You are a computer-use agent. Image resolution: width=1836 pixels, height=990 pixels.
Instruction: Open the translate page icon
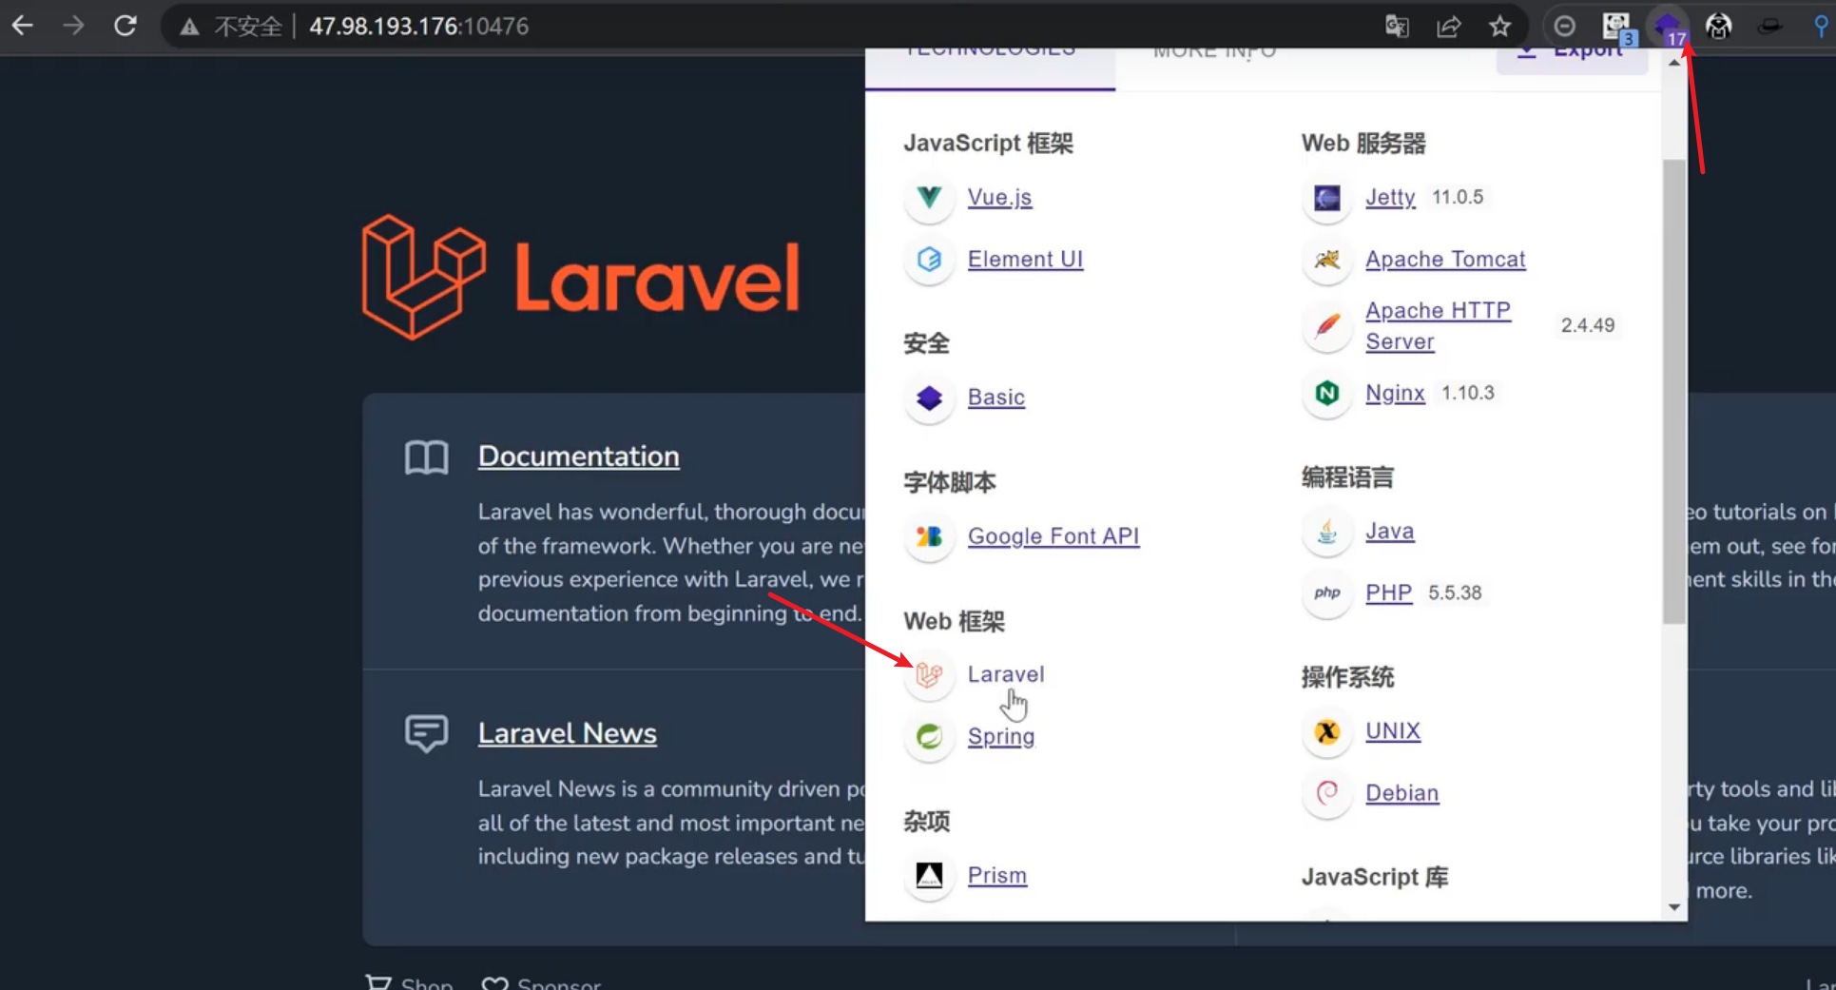[x=1397, y=26]
